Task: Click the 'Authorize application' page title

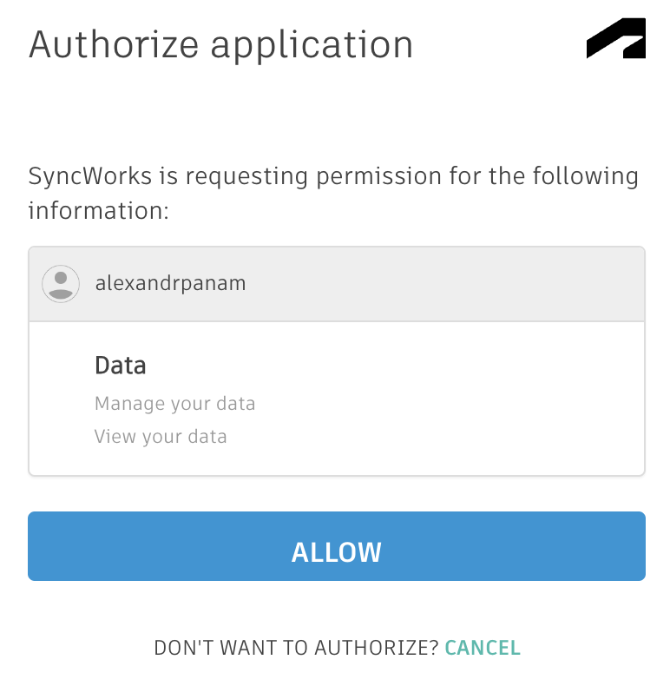Action: (220, 44)
